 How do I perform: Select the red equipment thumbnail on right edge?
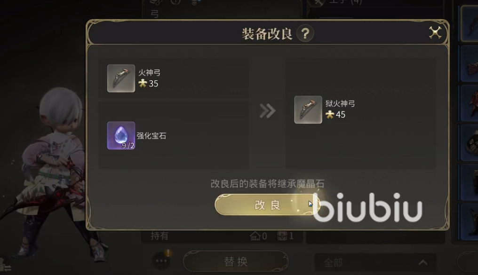469,103
